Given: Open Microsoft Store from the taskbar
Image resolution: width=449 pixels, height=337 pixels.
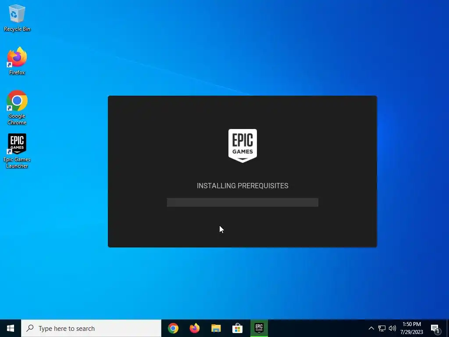Looking at the screenshot, I should click(237, 328).
